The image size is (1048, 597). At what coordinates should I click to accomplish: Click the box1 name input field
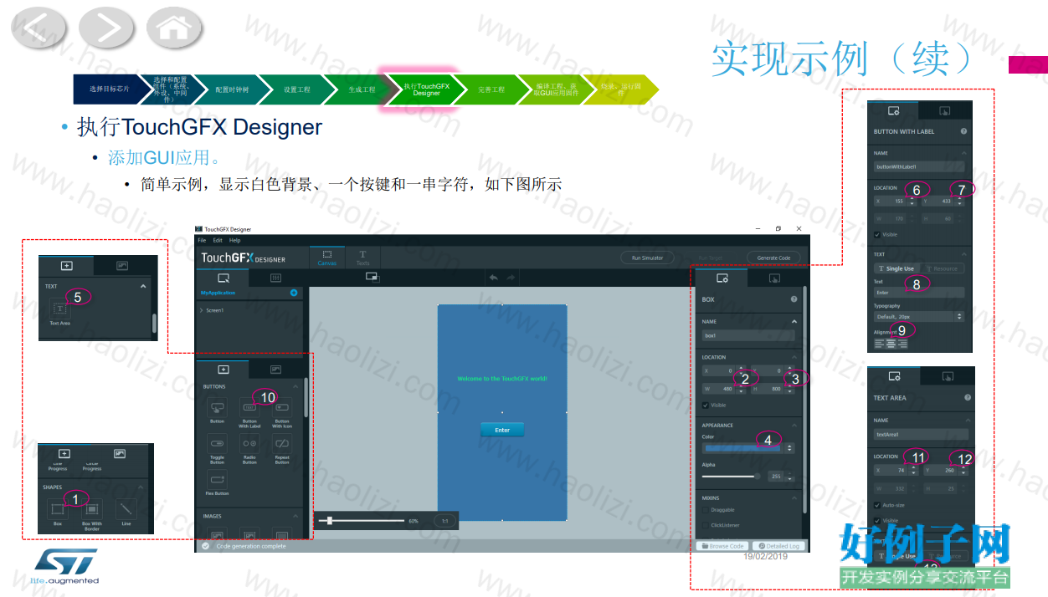[x=748, y=335]
